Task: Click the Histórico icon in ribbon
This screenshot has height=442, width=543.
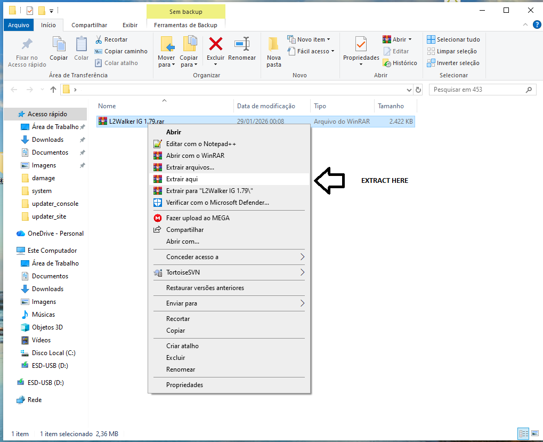Action: point(387,63)
